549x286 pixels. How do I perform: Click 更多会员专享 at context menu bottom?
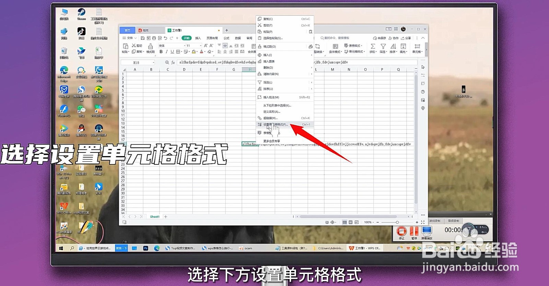tap(285, 141)
